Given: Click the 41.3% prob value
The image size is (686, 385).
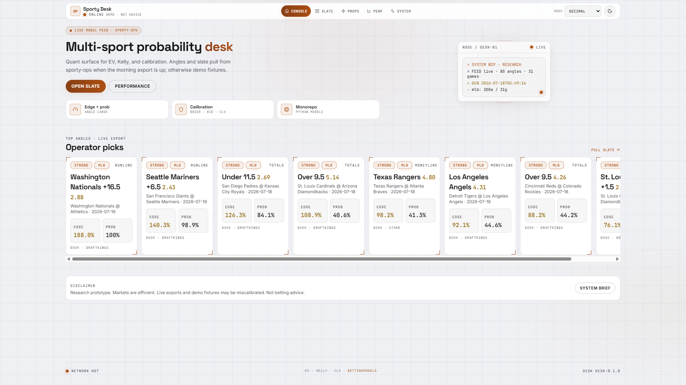Looking at the screenshot, I should pos(417,215).
